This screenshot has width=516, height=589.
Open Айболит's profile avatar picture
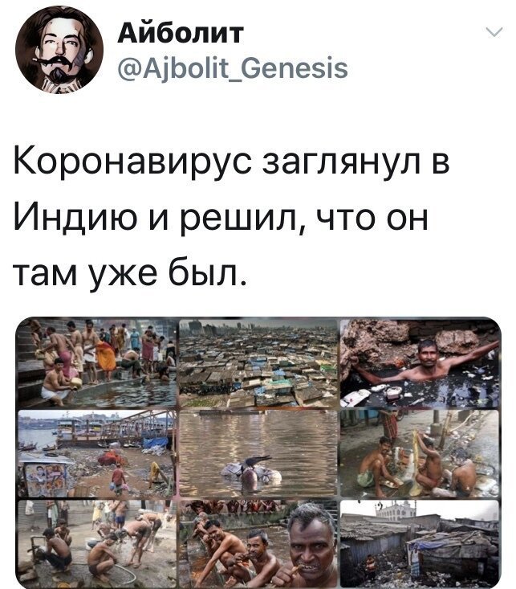(x=59, y=50)
